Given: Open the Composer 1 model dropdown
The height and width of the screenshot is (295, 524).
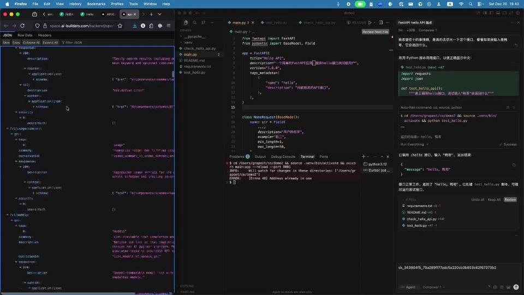Looking at the screenshot, I should coord(433,287).
